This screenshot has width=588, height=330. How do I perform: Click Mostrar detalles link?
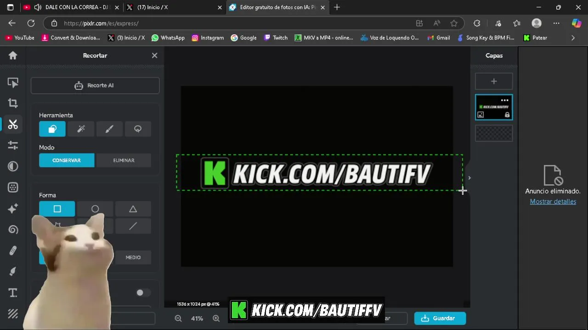553,202
